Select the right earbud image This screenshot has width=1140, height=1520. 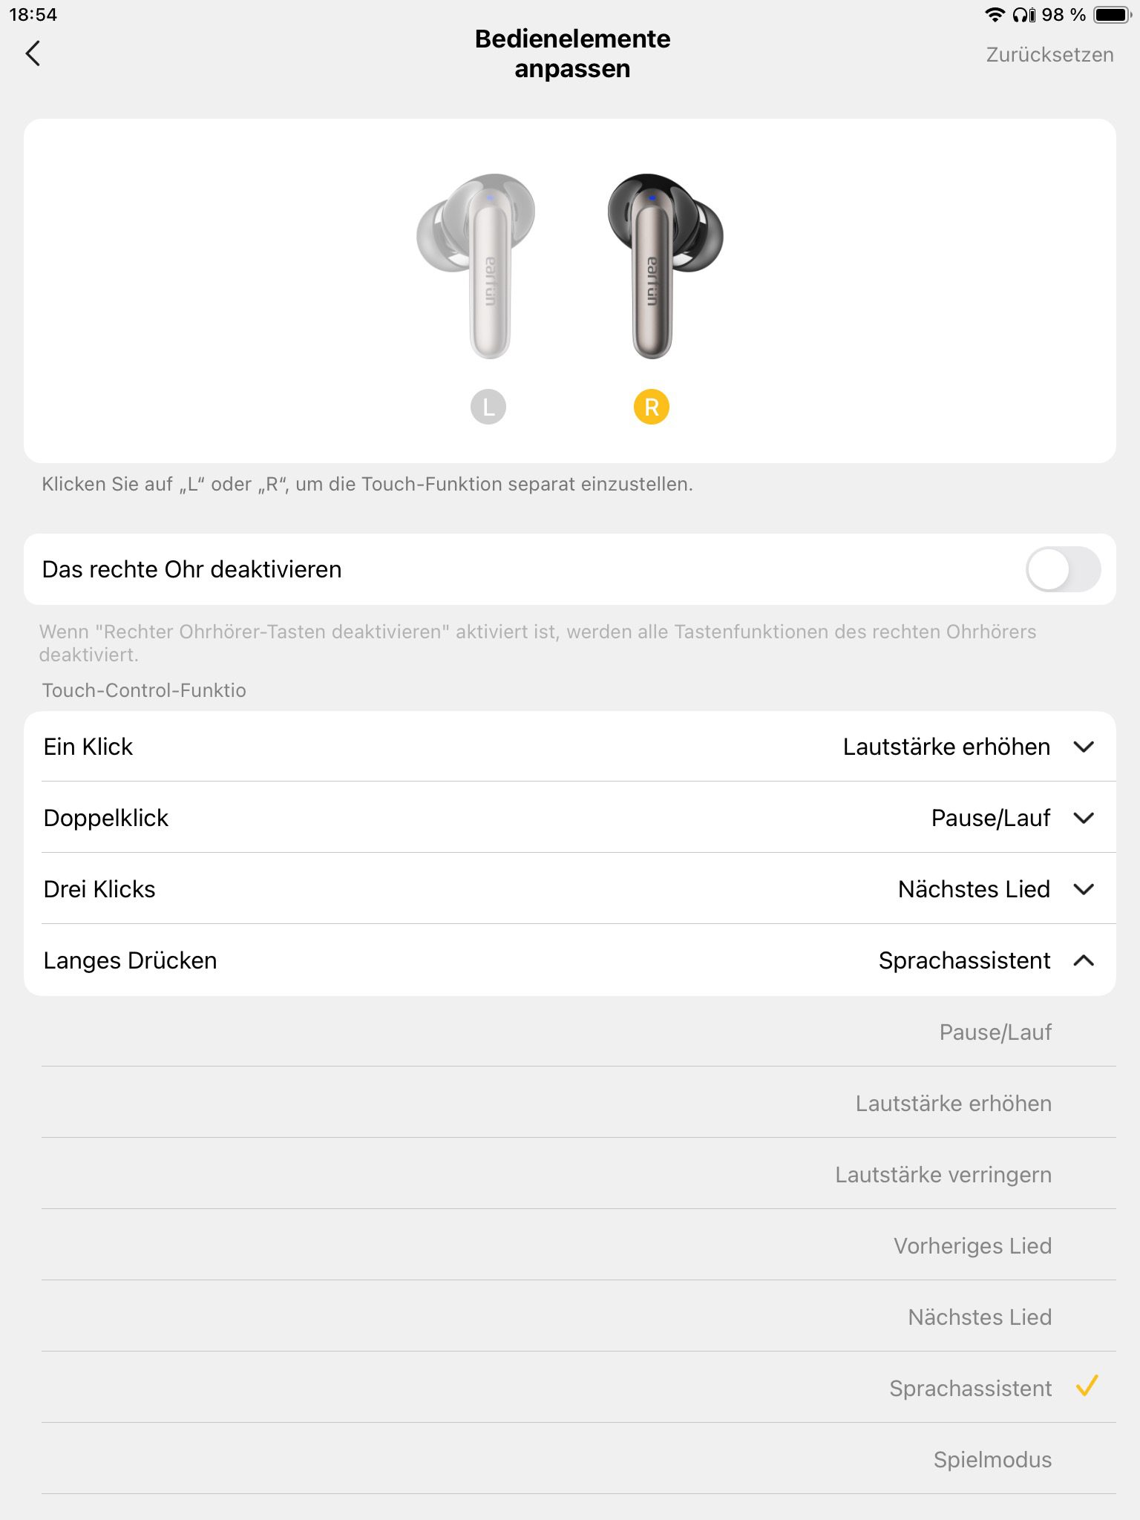click(x=661, y=265)
